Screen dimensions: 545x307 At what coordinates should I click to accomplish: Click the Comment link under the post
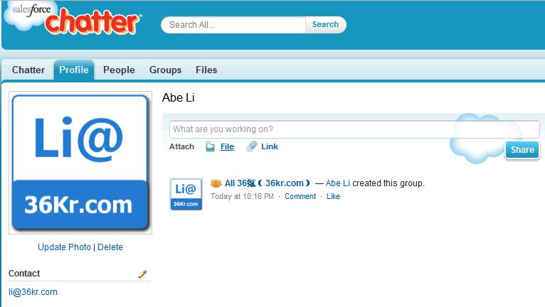[300, 196]
